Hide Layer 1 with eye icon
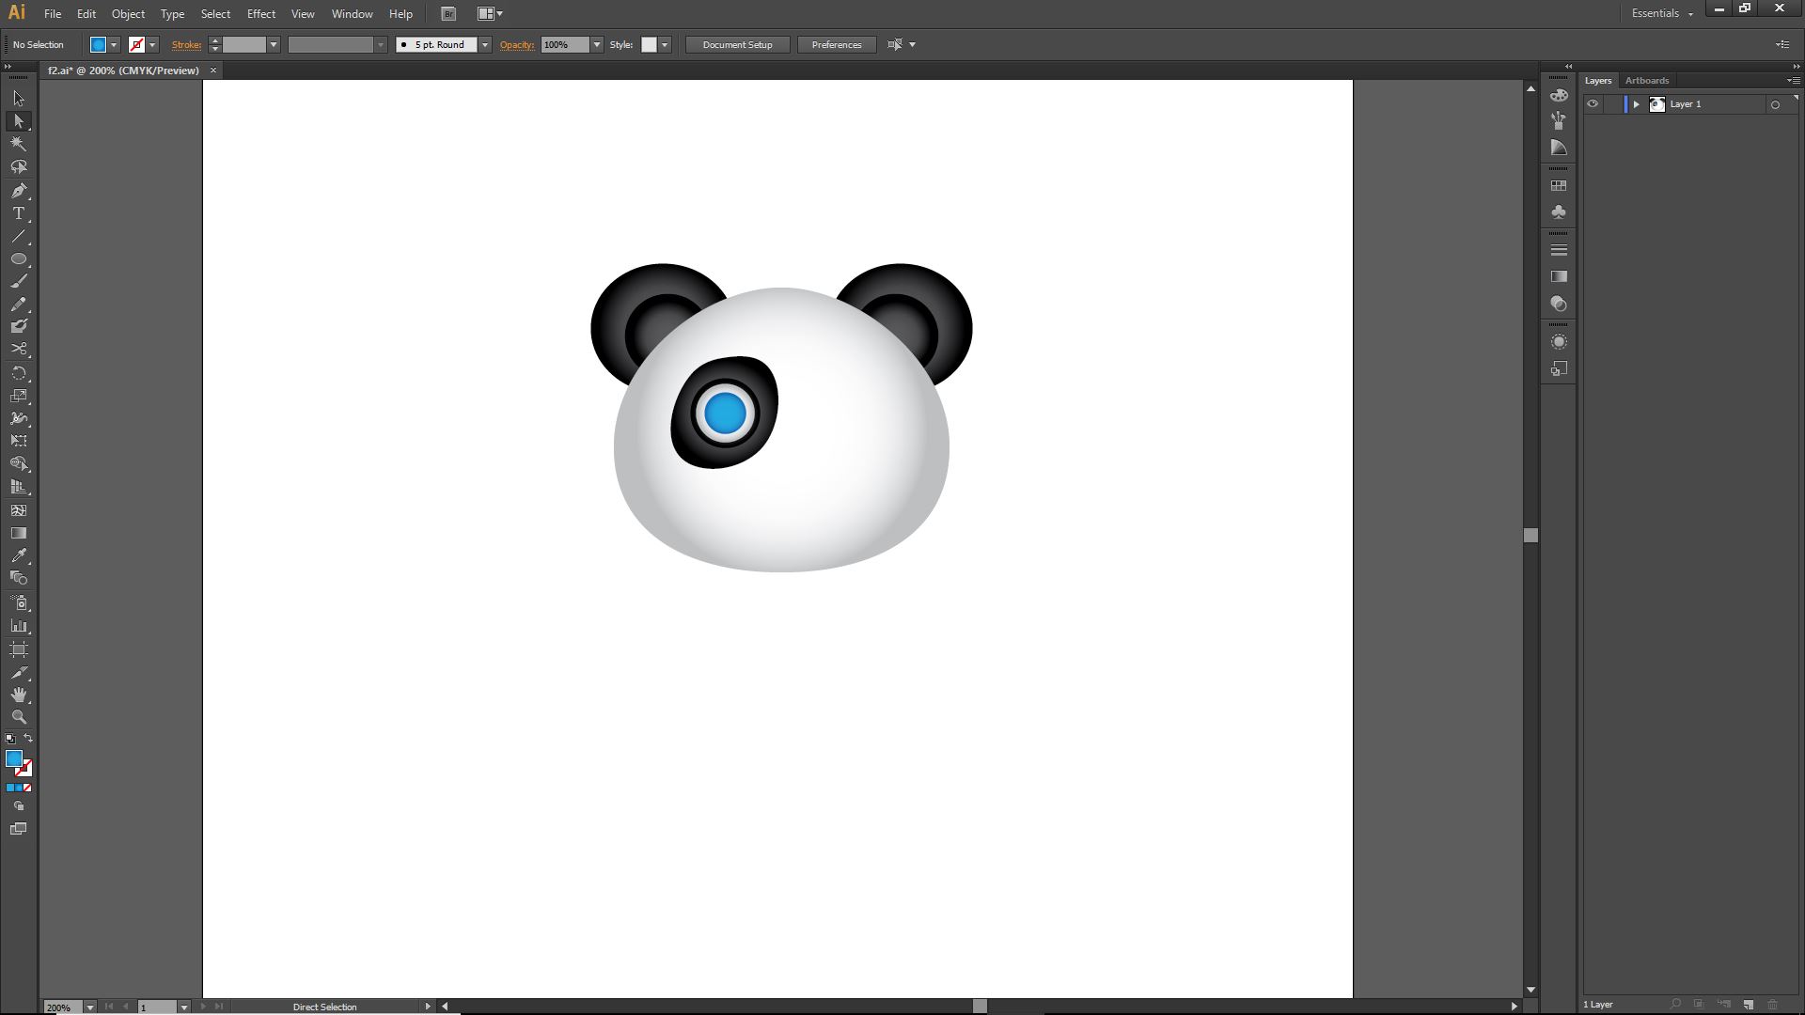Screen dimensions: 1805x1015 (1593, 104)
